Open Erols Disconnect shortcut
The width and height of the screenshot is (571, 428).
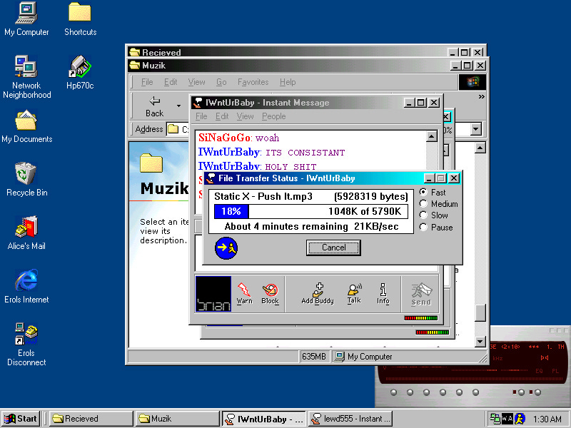26,345
